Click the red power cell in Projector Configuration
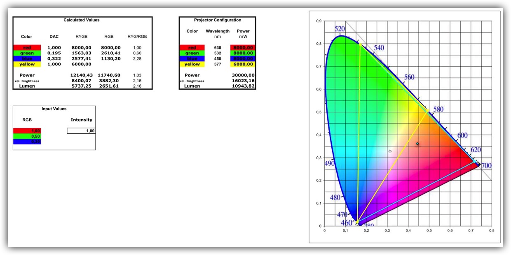This screenshot has height=255, width=511. tap(243, 48)
